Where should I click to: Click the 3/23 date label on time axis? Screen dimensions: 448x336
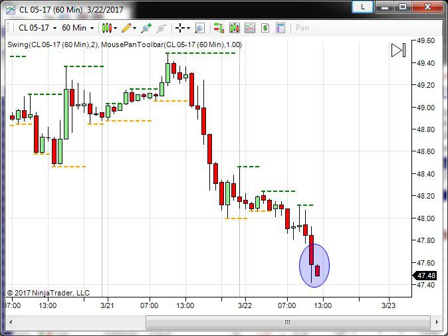click(x=389, y=305)
